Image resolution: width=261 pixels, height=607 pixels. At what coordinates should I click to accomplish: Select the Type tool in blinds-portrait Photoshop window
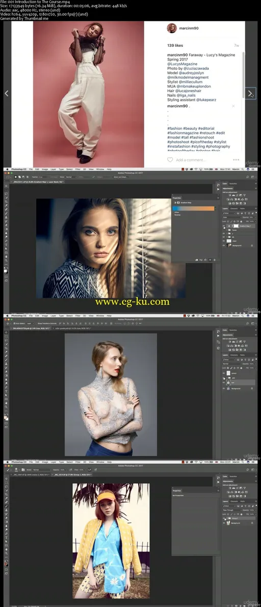[6, 245]
